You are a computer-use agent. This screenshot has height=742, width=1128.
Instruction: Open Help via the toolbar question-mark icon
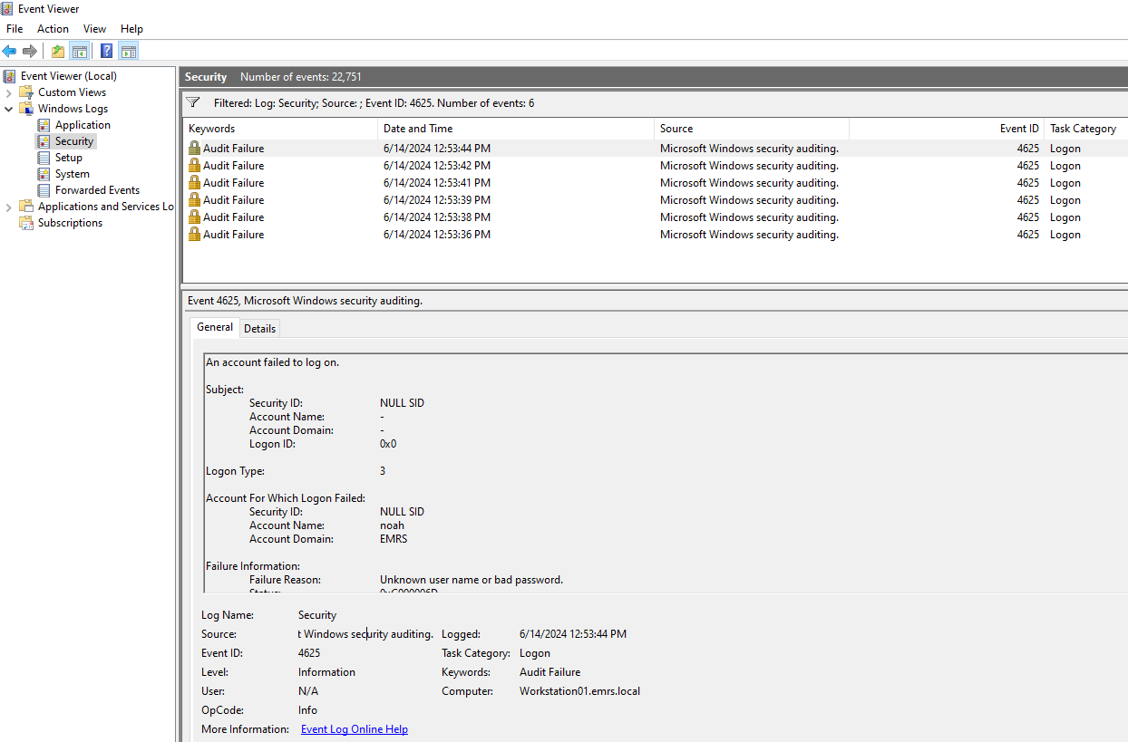coord(107,51)
